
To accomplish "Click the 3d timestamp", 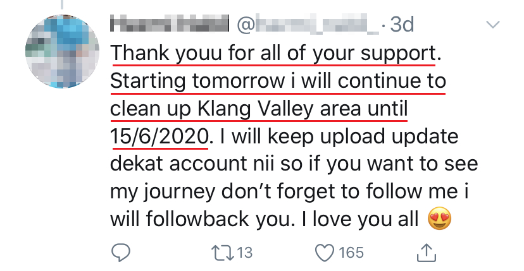I will pyautogui.click(x=402, y=25).
